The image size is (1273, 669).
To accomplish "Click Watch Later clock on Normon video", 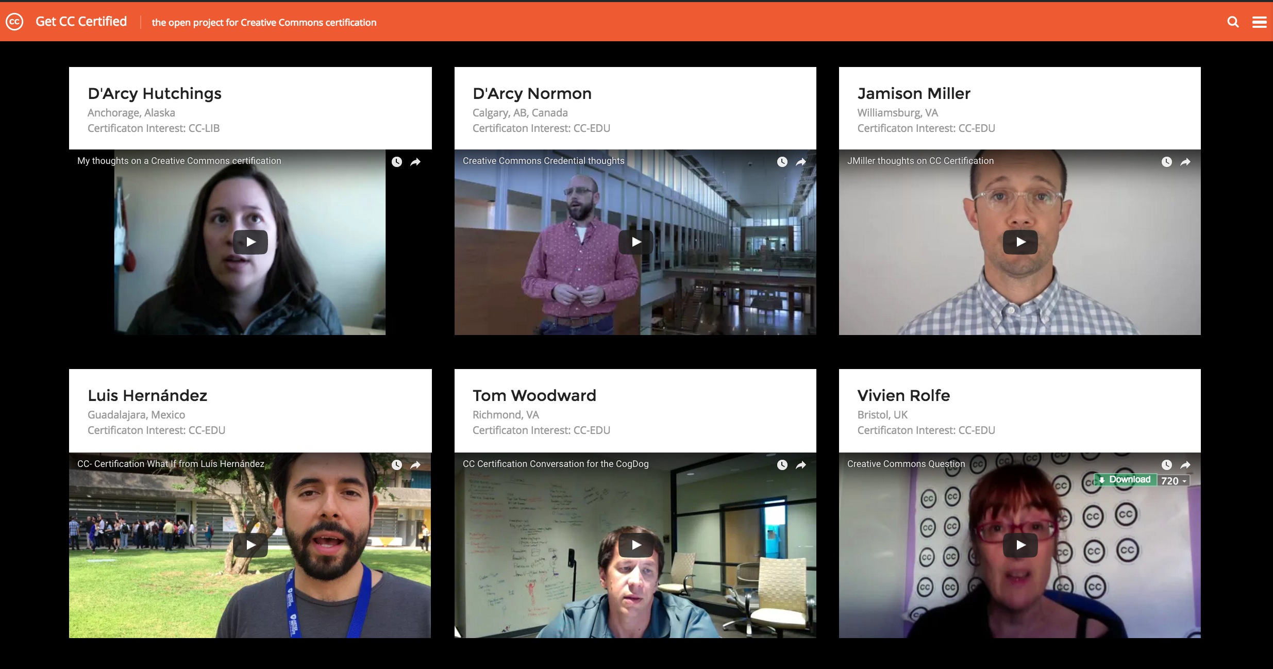I will click(782, 162).
